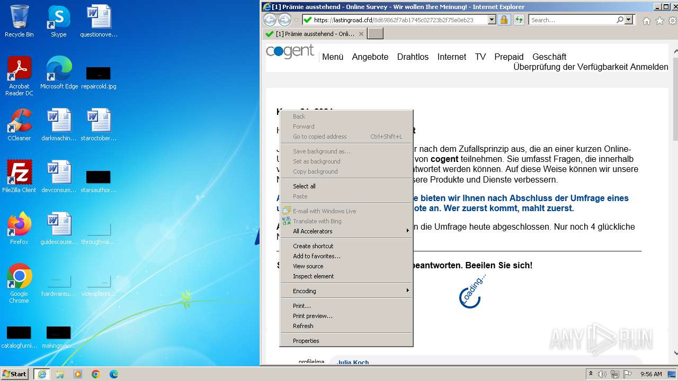Choose Add to favorites in context menu
Screen dimensions: 678x381
(x=346, y=256)
